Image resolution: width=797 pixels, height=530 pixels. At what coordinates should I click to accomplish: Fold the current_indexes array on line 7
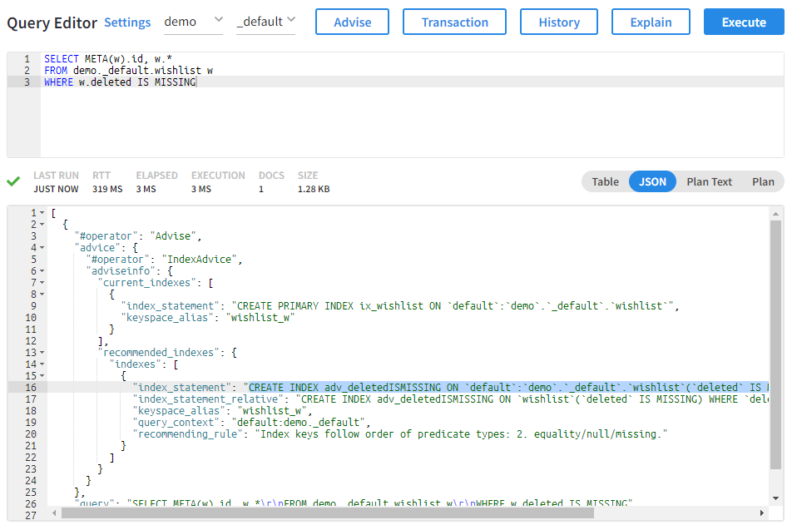pyautogui.click(x=42, y=283)
